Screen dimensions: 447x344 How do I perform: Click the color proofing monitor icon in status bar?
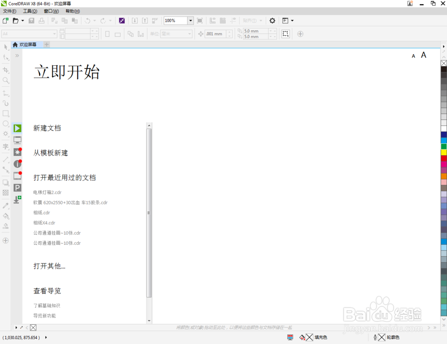290,337
